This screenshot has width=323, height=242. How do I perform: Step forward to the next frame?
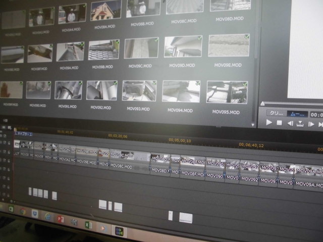[x=311, y=124]
